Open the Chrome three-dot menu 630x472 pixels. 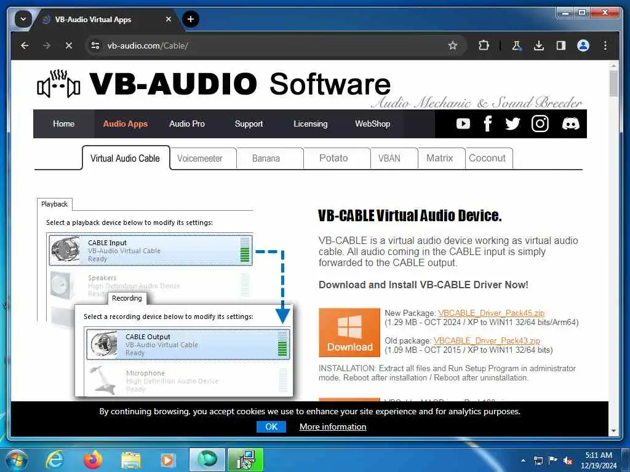tap(605, 45)
